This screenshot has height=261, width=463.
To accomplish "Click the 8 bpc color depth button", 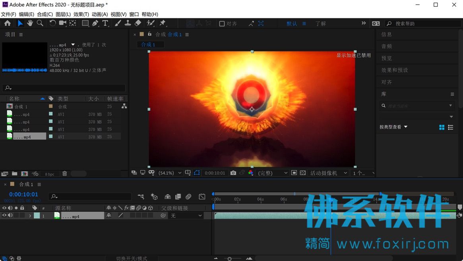I will tap(50, 174).
